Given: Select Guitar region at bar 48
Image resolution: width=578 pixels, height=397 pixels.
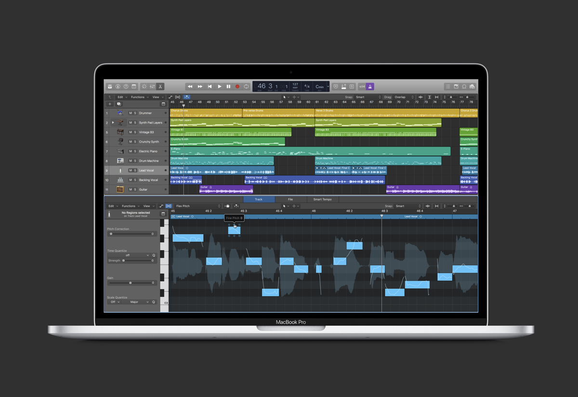Looking at the screenshot, I should point(226,189).
